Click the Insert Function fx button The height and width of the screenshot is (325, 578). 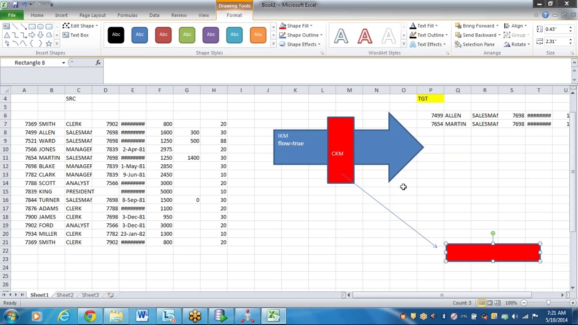point(98,63)
